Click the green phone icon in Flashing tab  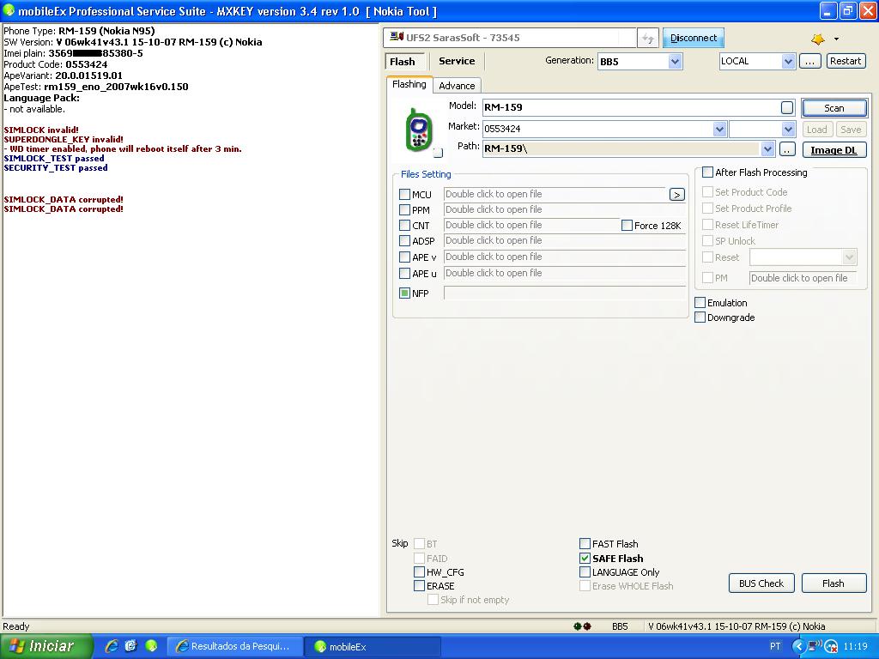click(x=418, y=130)
